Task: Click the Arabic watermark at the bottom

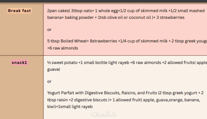Action: click(x=103, y=114)
